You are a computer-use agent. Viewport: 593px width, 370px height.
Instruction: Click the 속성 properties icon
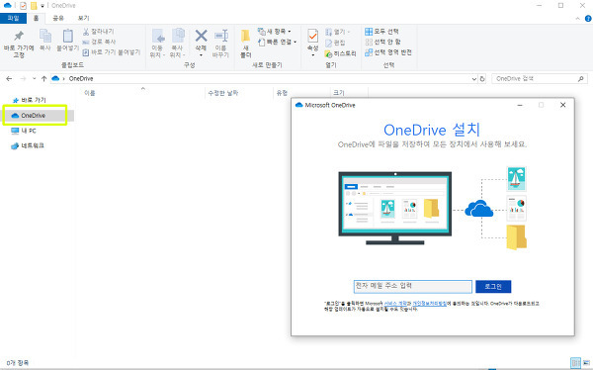pyautogui.click(x=312, y=36)
